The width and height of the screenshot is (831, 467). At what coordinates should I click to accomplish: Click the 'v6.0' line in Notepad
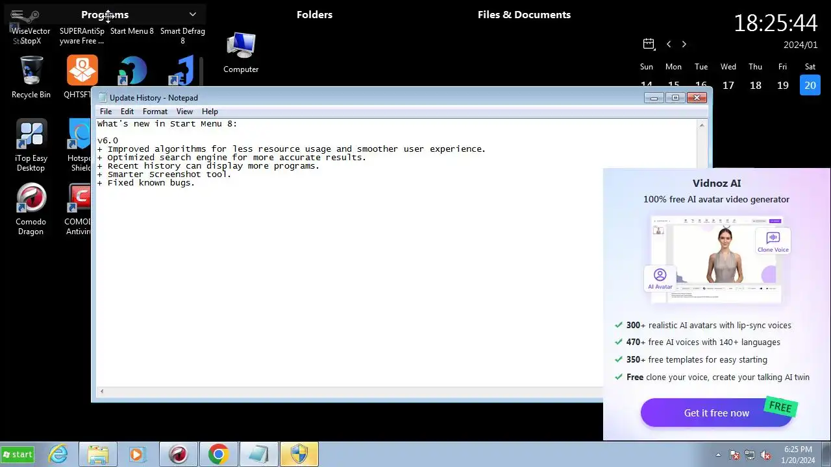(108, 140)
